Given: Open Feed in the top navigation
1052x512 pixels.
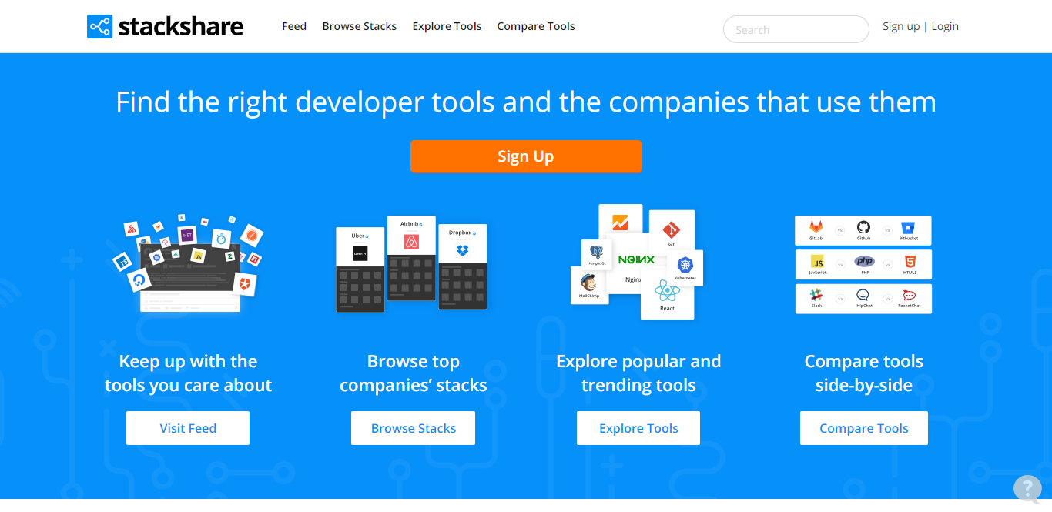Looking at the screenshot, I should tap(294, 26).
